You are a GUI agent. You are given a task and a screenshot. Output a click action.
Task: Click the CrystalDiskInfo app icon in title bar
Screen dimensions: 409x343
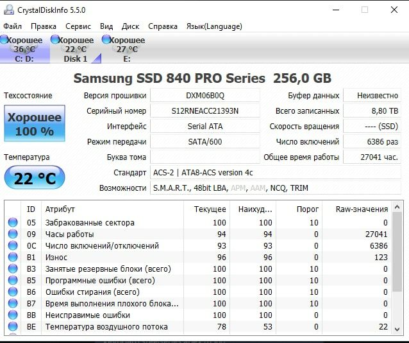pyautogui.click(x=8, y=10)
